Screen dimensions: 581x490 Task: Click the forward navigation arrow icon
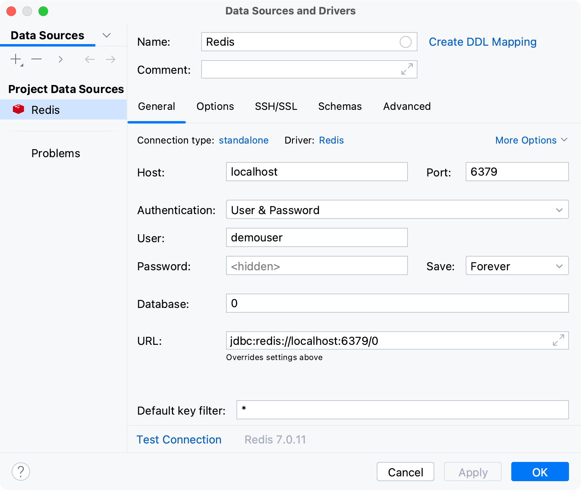[x=110, y=59]
